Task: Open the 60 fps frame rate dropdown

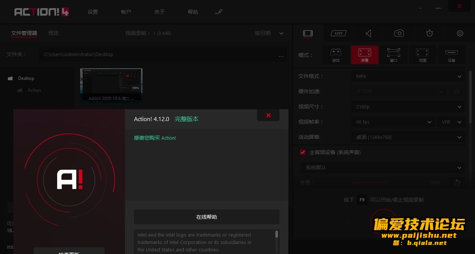Action: coord(393,122)
